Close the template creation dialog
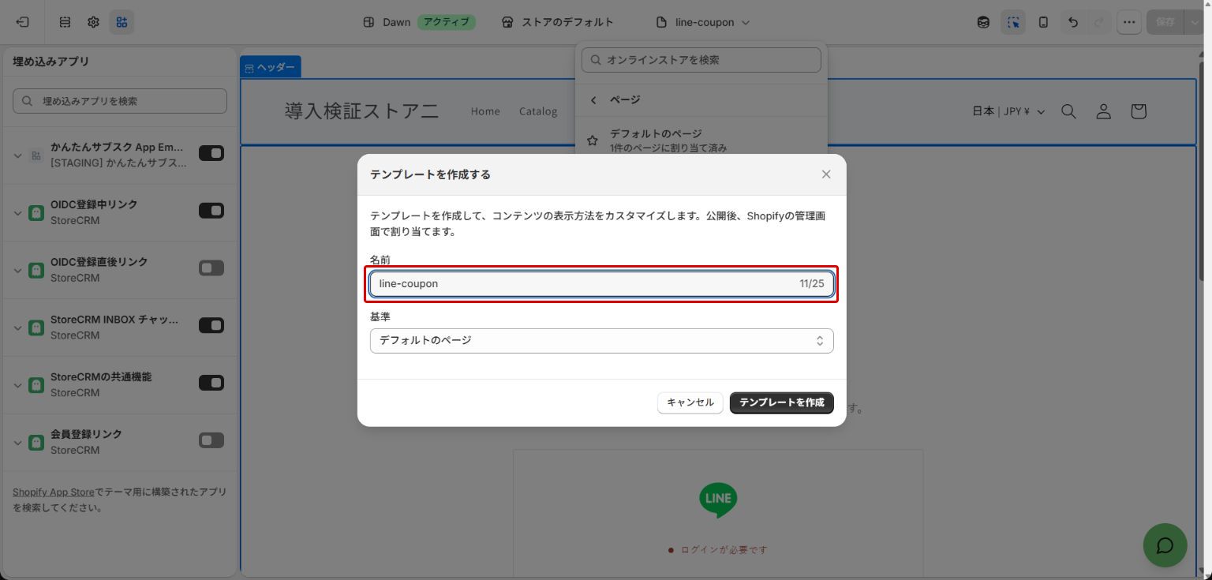The height and width of the screenshot is (580, 1212). pyautogui.click(x=826, y=174)
